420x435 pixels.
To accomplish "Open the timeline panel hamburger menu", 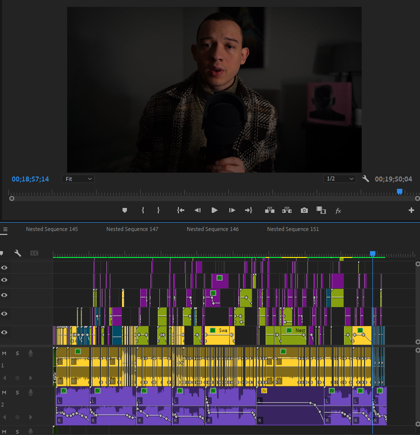I will click(x=5, y=230).
